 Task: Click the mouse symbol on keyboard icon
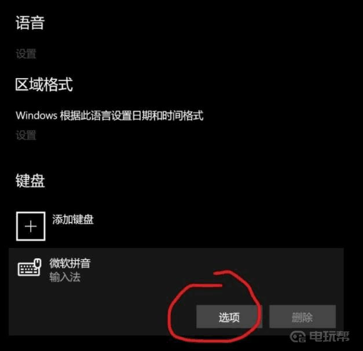38,263
